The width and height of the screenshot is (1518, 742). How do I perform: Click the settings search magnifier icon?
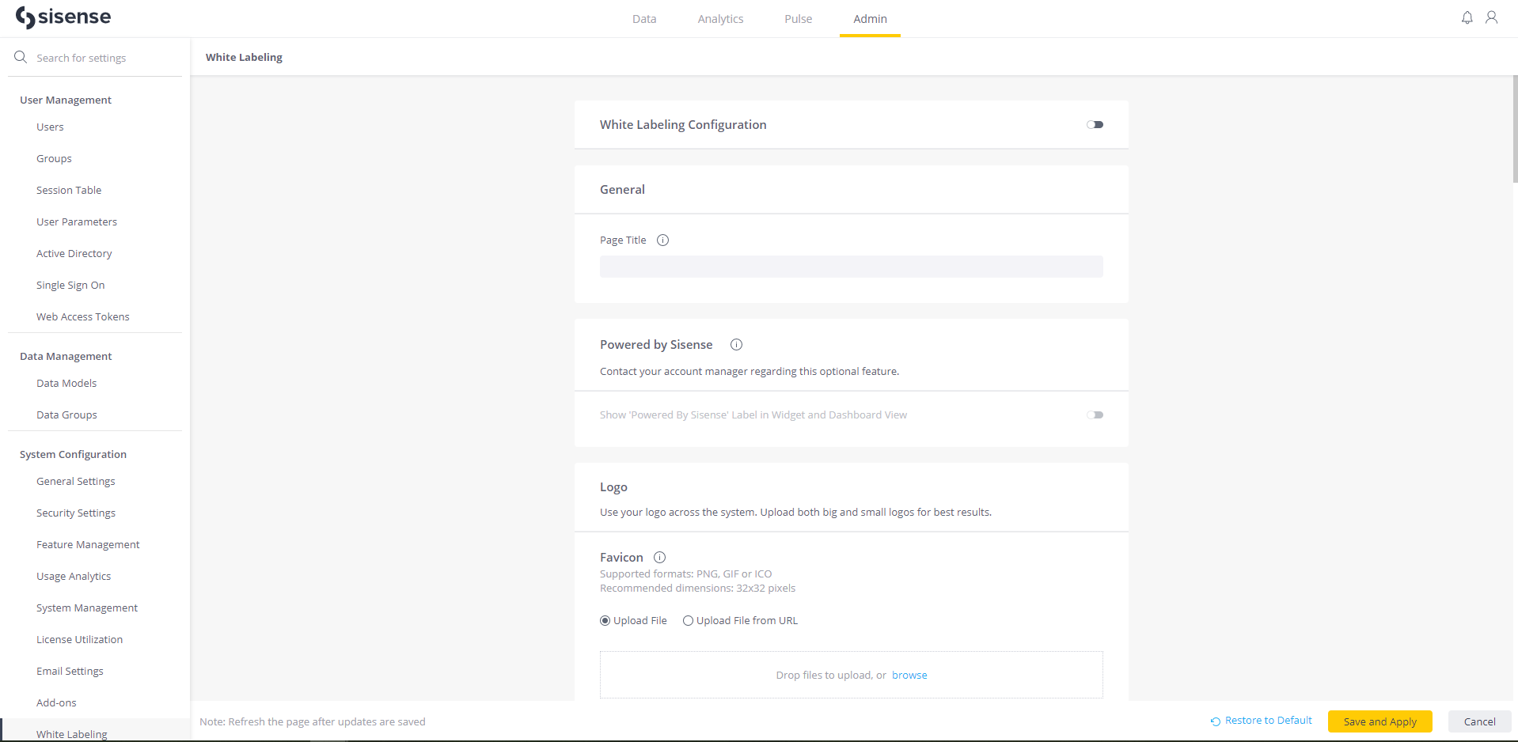pos(21,57)
